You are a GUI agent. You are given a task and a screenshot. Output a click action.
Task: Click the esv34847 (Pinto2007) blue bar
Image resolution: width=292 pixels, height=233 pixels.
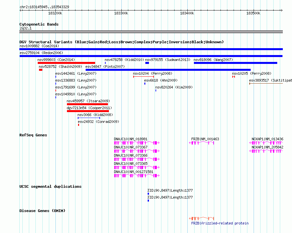(168, 70)
